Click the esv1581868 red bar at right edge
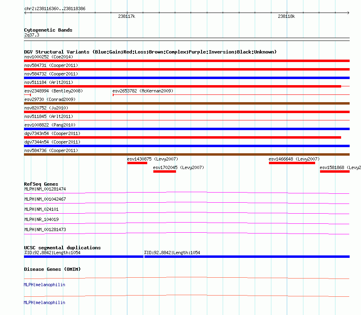This screenshot has width=361, height=315. pos(335,171)
